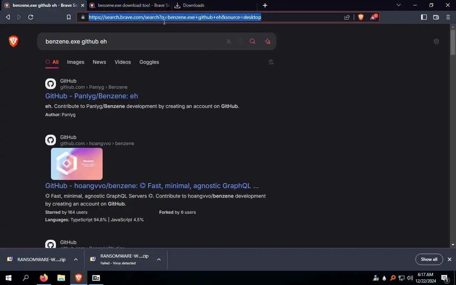Submit search with magnifier icon
Image resolution: width=456 pixels, height=285 pixels.
[253, 41]
